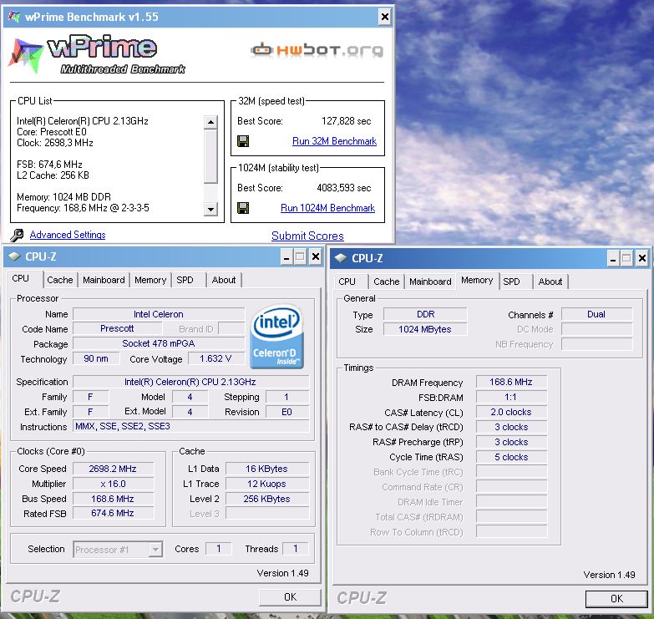
Task: Click Submit Scores link
Action: [x=307, y=236]
